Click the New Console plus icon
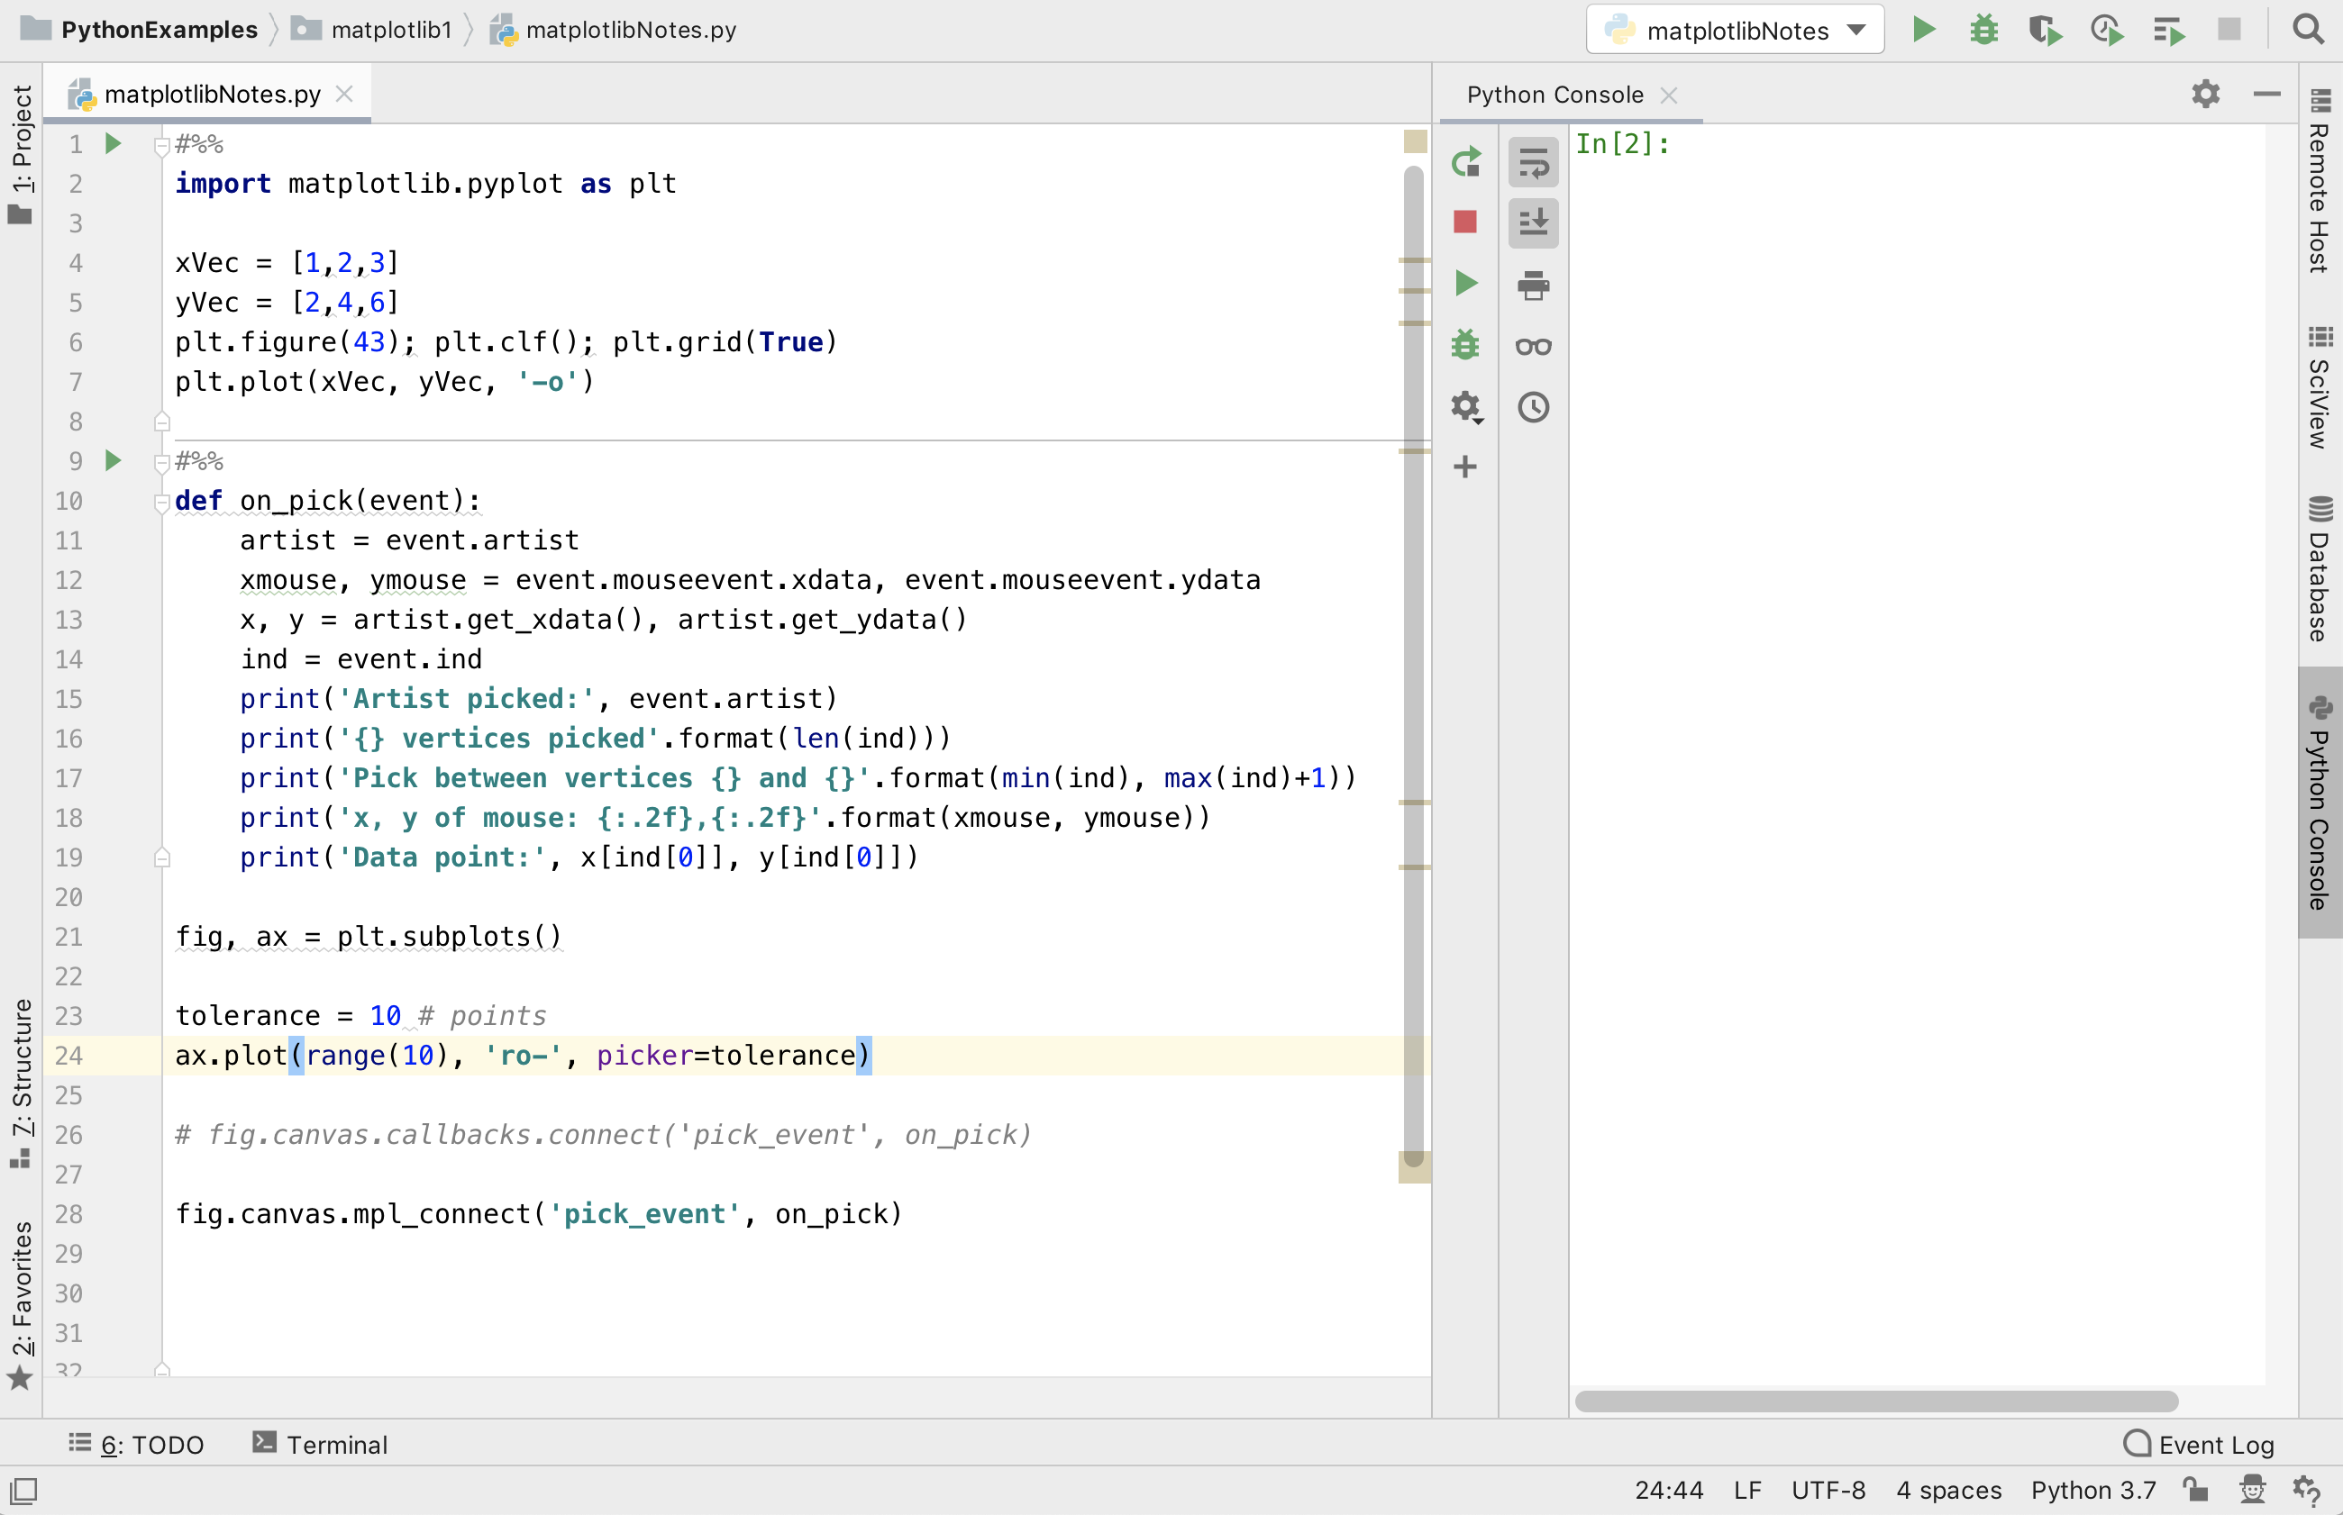Viewport: 2343px width, 1515px height. tap(1465, 467)
